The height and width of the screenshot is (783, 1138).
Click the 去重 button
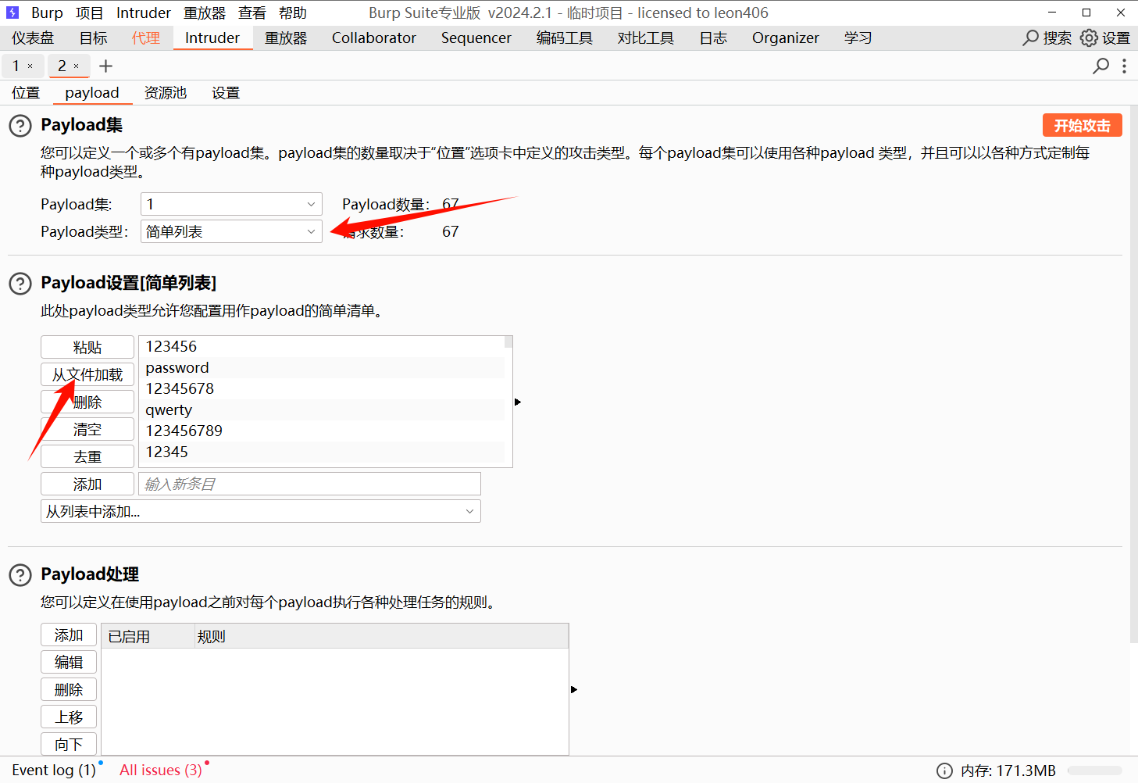click(x=87, y=456)
